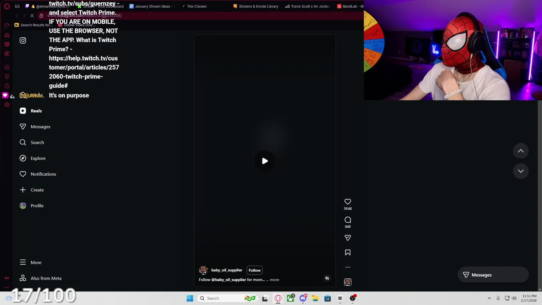Screen dimensions: 542x305
Task: Switch to The Chosen tab
Action: point(194,6)
